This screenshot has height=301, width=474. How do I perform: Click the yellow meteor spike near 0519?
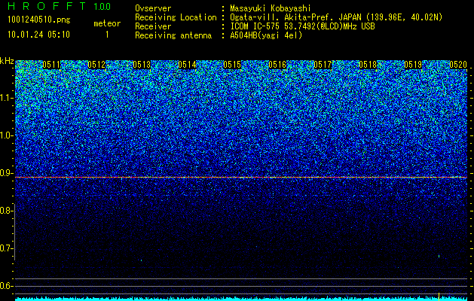tap(439, 295)
